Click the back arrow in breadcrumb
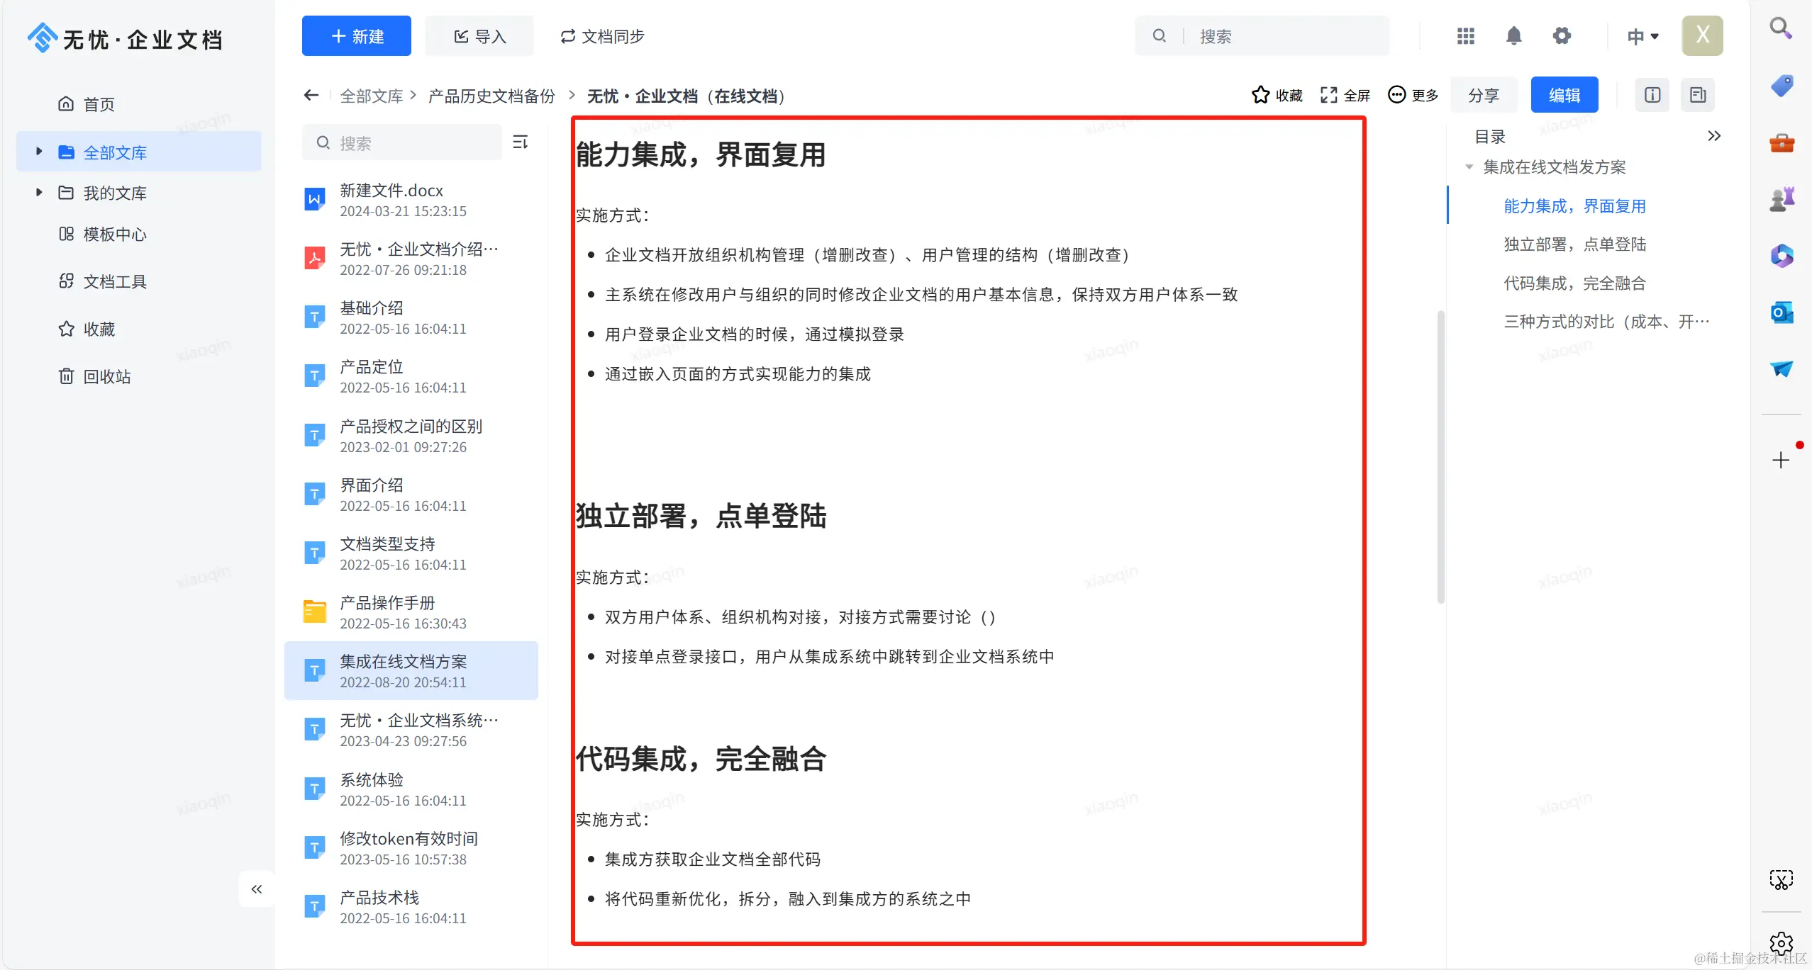1812x970 pixels. 311,95
